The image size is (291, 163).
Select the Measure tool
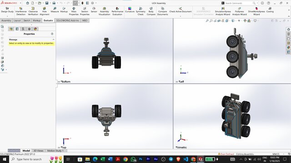point(55,10)
